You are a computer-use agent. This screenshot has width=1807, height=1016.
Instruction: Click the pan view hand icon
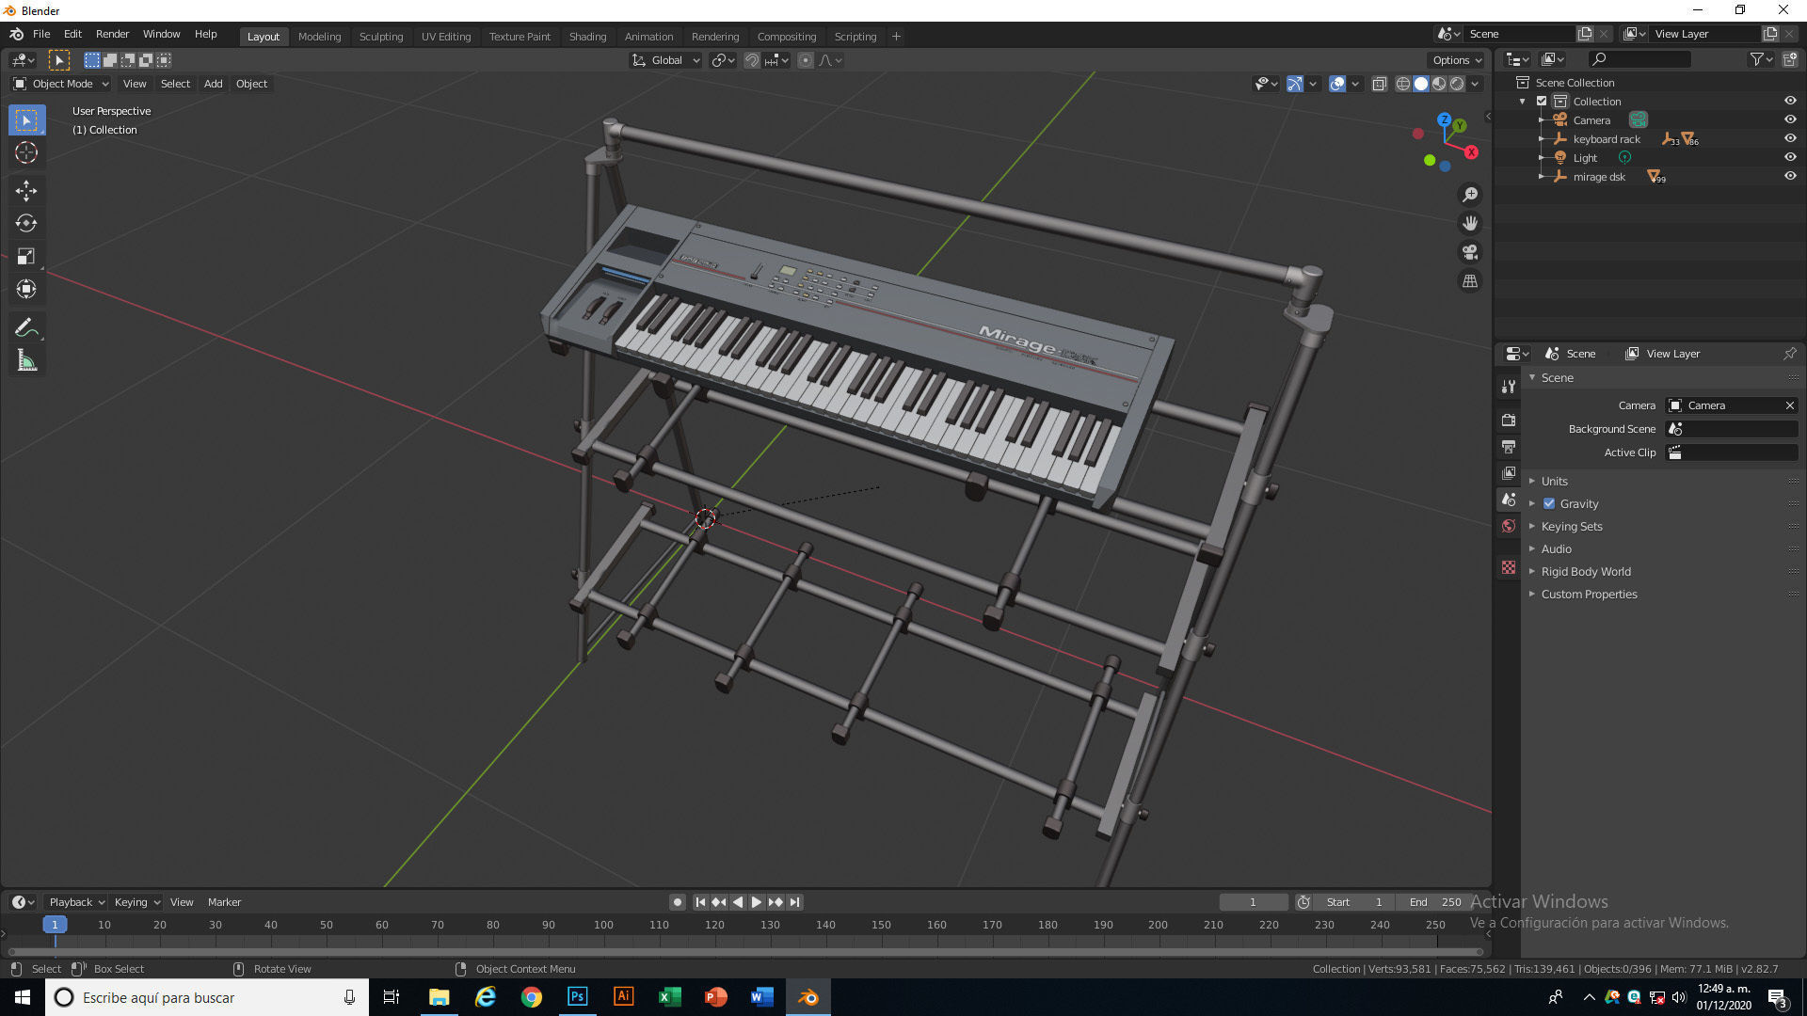point(1470,224)
